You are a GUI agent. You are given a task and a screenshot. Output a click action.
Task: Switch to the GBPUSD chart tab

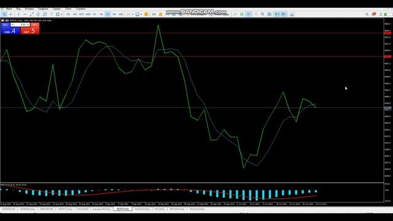point(47,209)
